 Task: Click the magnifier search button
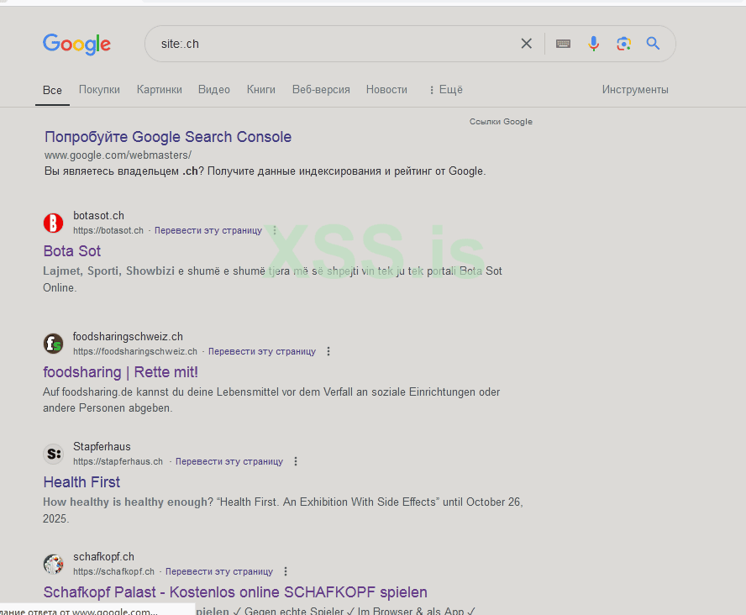pyautogui.click(x=653, y=44)
